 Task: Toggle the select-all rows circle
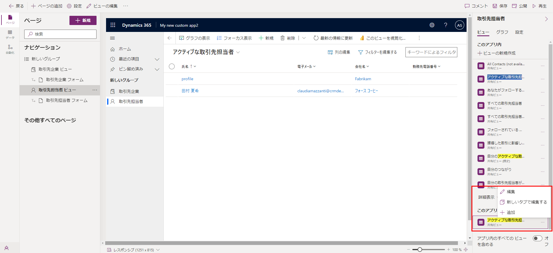click(172, 66)
